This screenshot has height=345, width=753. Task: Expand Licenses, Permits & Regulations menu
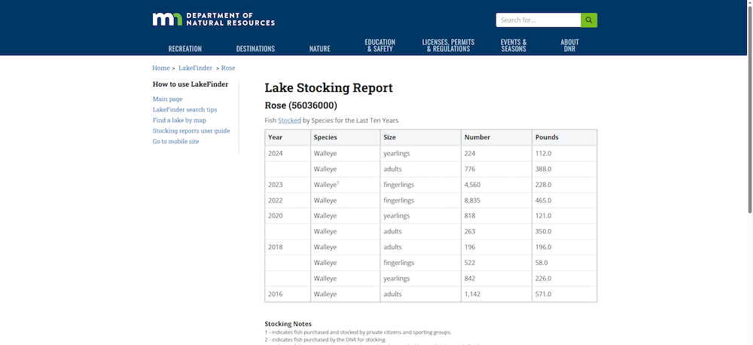(x=447, y=45)
